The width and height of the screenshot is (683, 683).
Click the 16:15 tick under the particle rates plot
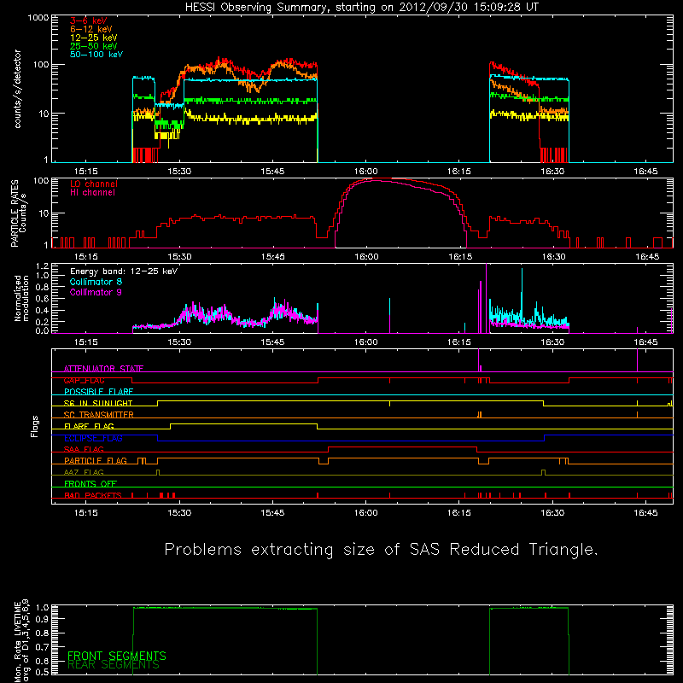click(x=460, y=257)
